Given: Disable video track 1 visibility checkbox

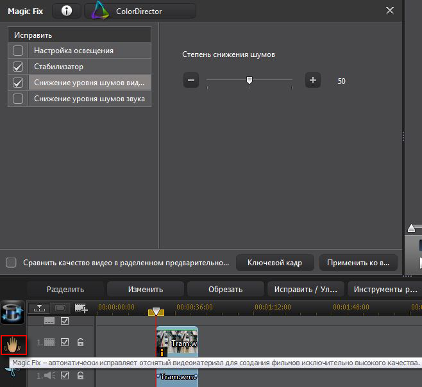Looking at the screenshot, I should pyautogui.click(x=65, y=342).
